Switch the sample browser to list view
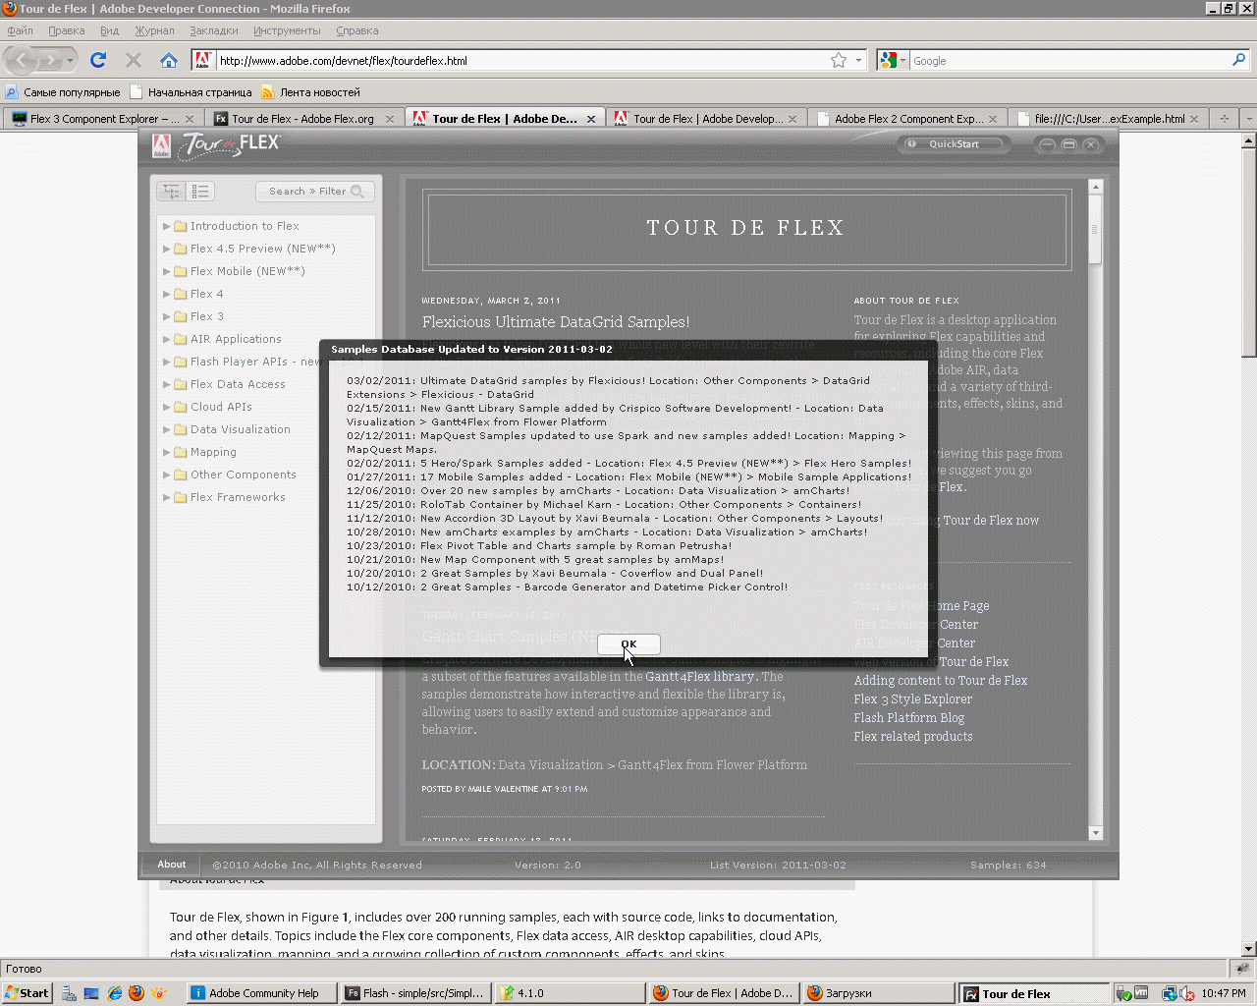The width and height of the screenshot is (1257, 1006). click(200, 192)
